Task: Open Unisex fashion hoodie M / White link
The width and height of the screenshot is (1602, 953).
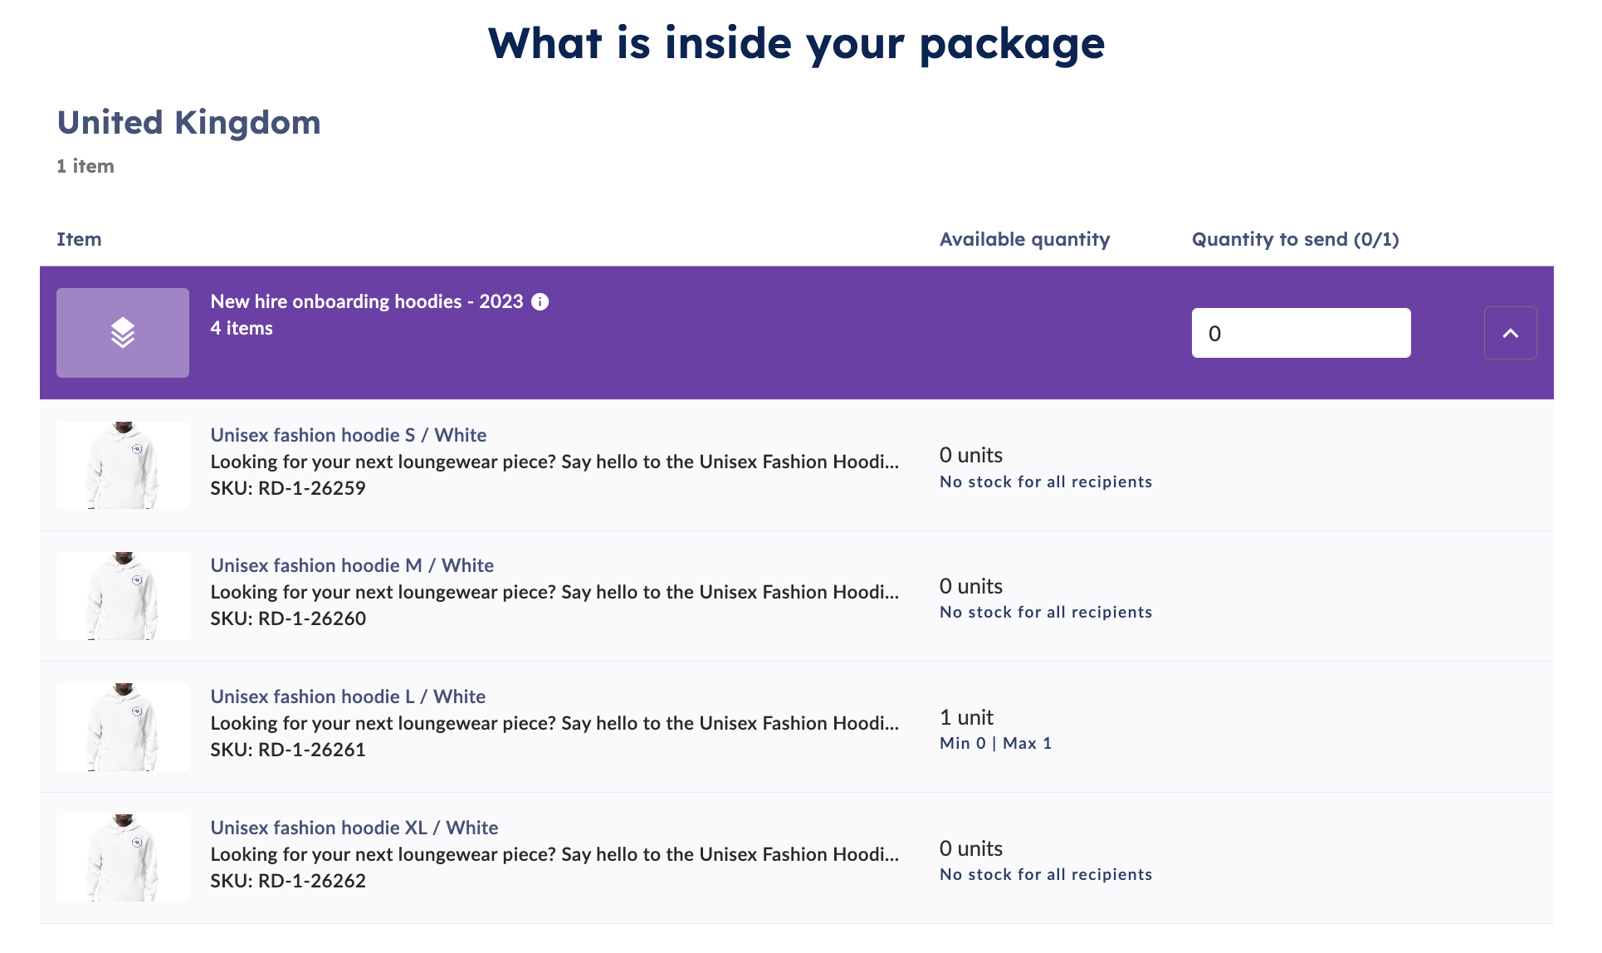Action: click(352, 565)
